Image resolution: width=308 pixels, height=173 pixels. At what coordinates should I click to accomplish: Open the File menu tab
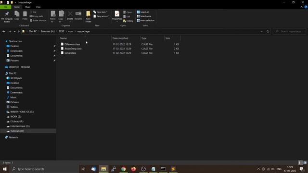click(x=5, y=7)
